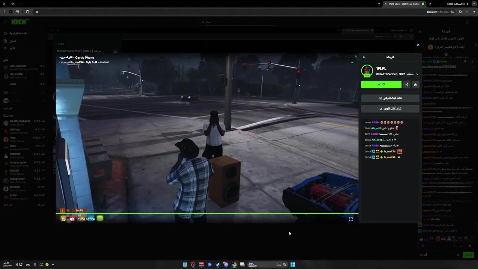Download the clip with the download icon
Viewport: 478px width, 269px height.
point(416,84)
